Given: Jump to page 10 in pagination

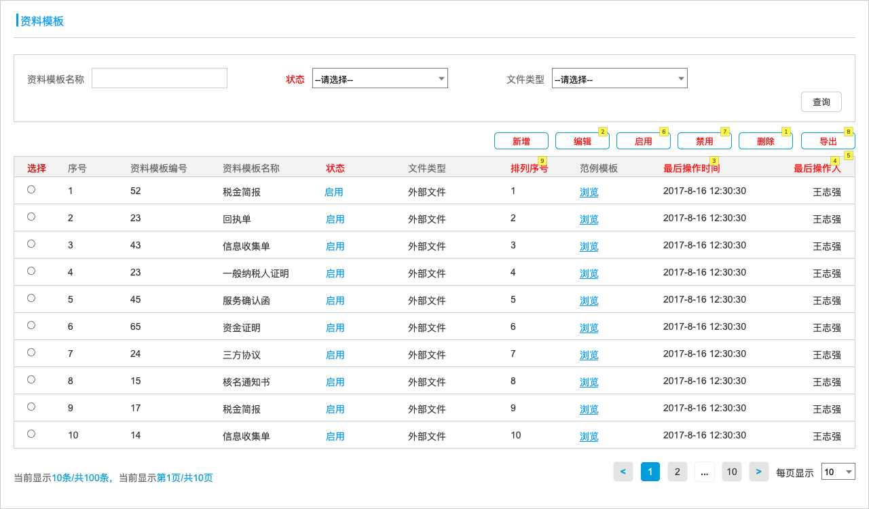Looking at the screenshot, I should click(x=731, y=472).
